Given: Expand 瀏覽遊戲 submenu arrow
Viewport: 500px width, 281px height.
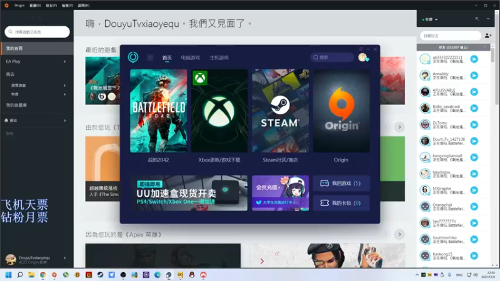Looking at the screenshot, I should pyautogui.click(x=65, y=86).
